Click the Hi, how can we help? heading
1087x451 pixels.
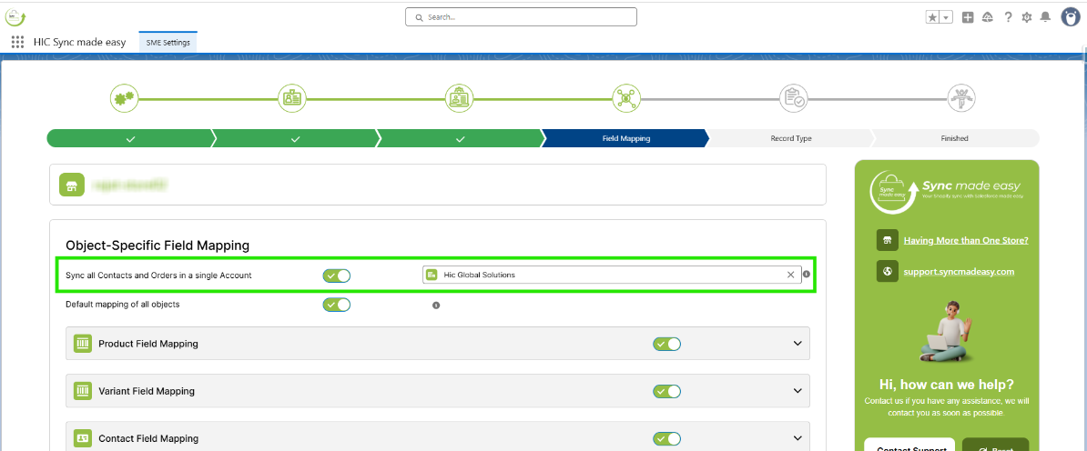point(946,384)
